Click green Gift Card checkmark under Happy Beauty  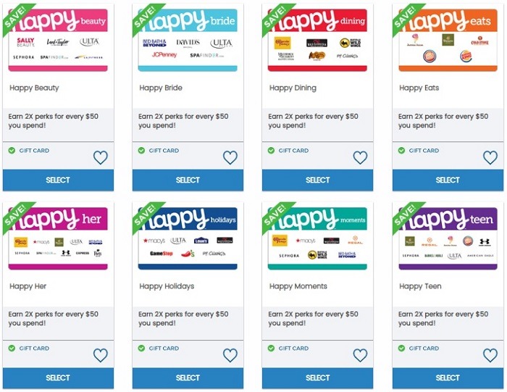[12, 151]
